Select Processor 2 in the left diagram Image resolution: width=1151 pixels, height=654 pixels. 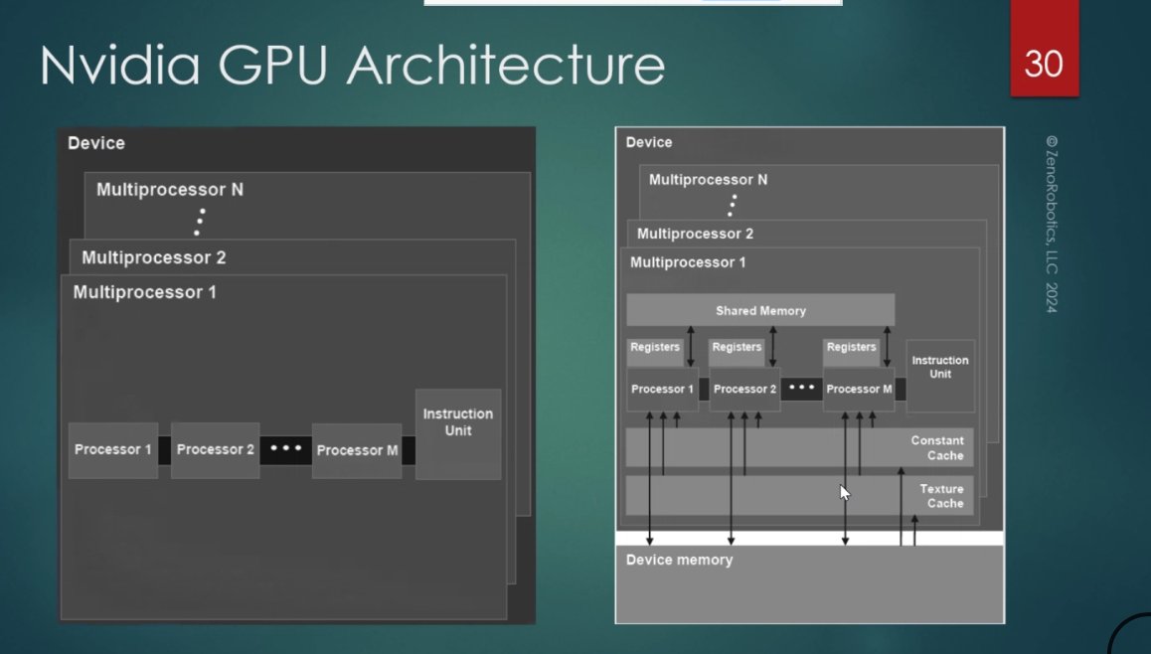(x=215, y=450)
